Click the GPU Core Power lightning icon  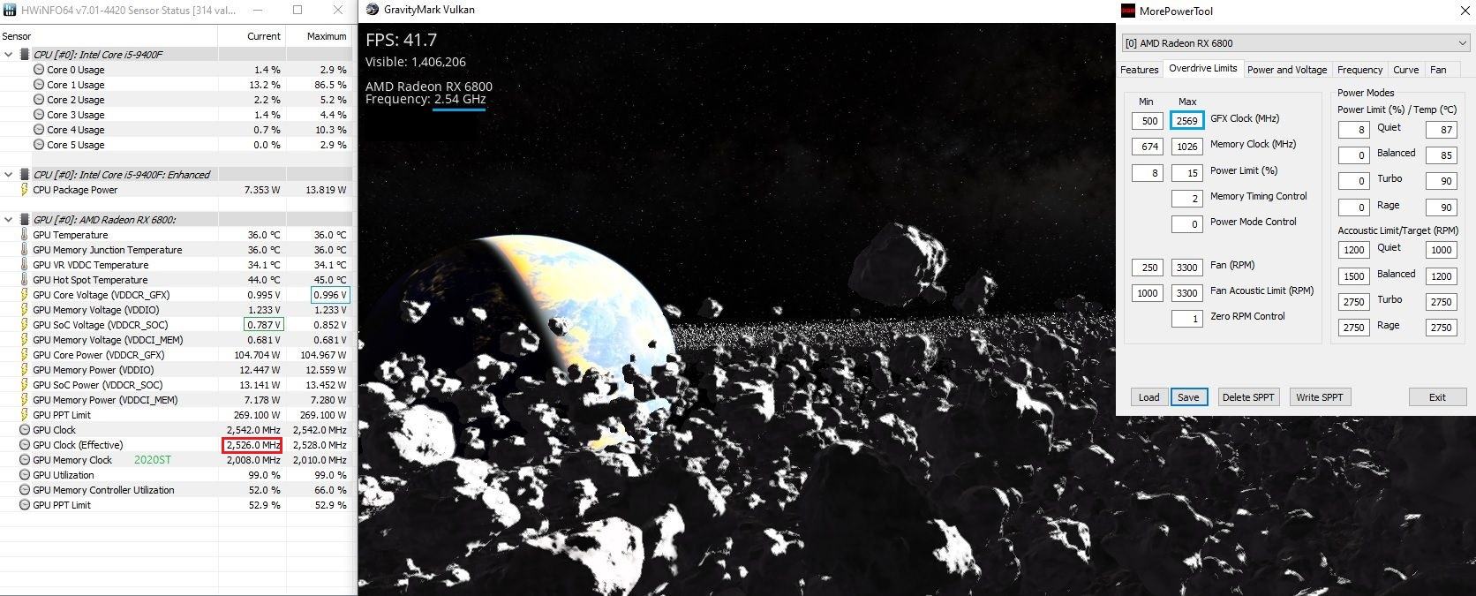point(24,355)
